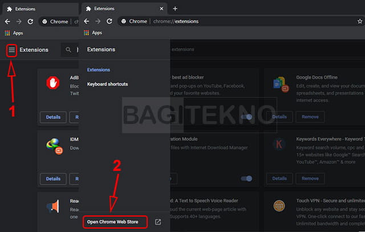Toggle the IDM Integration Module switch

246,179
